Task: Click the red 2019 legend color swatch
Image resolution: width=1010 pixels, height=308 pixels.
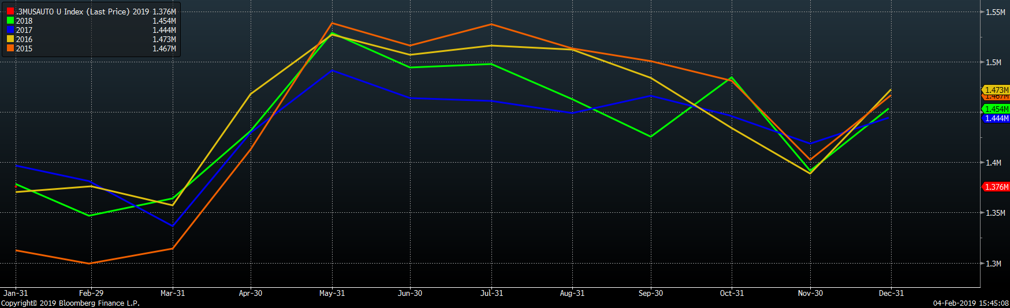Action: tap(10, 12)
